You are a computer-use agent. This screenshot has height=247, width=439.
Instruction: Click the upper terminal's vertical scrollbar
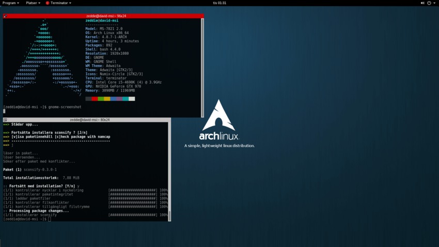point(202,67)
